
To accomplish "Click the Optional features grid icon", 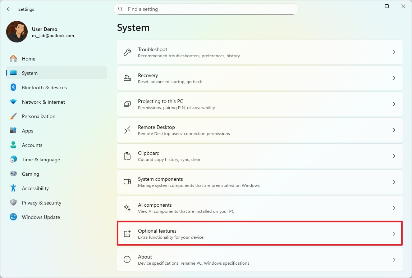I will 127,234.
